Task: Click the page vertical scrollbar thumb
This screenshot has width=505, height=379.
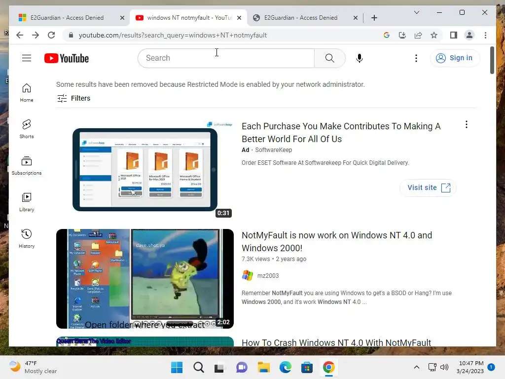Action: [x=492, y=60]
